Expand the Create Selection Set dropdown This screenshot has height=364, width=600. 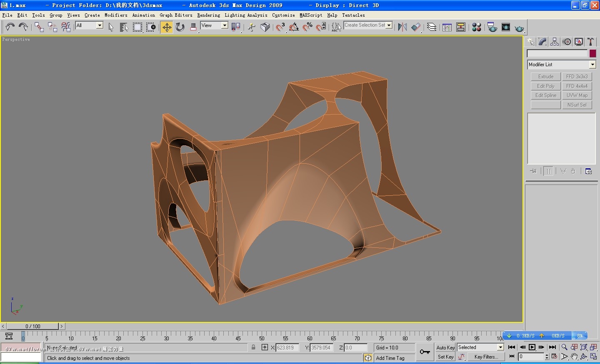point(389,25)
